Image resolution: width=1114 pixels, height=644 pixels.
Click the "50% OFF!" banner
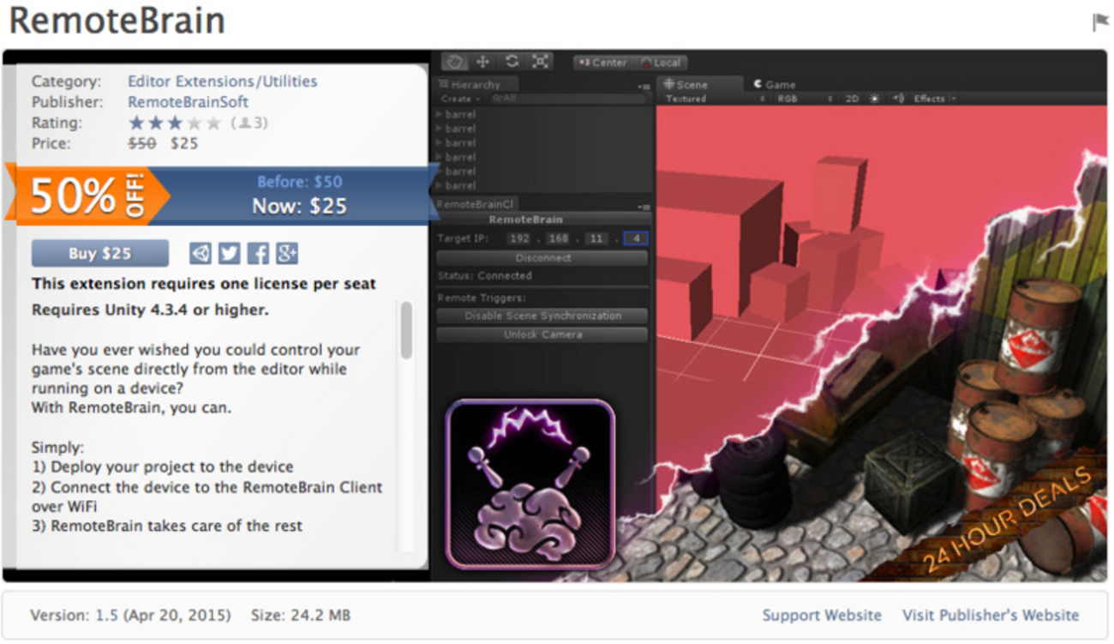point(87,195)
